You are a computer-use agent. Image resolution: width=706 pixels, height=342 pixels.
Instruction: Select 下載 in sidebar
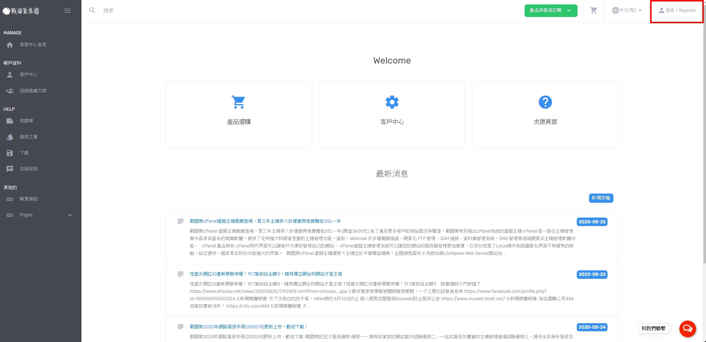24,153
